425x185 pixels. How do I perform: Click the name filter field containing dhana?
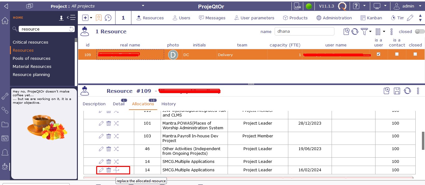[x=304, y=31]
